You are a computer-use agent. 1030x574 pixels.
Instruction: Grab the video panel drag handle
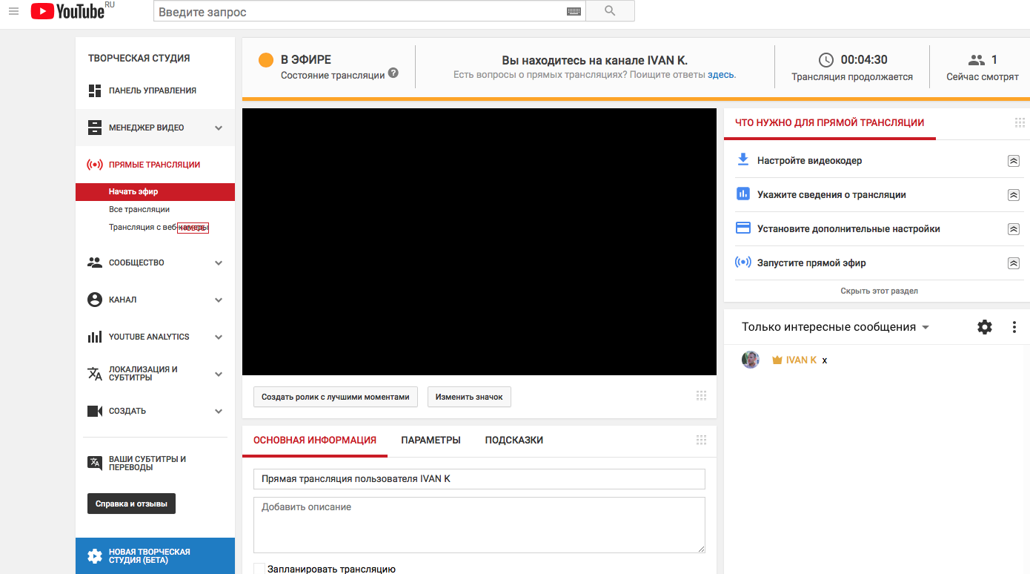click(701, 396)
